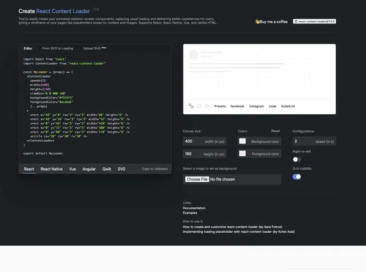This screenshot has width=366, height=272.
Task: Open the Documentation link
Action: 194,208
